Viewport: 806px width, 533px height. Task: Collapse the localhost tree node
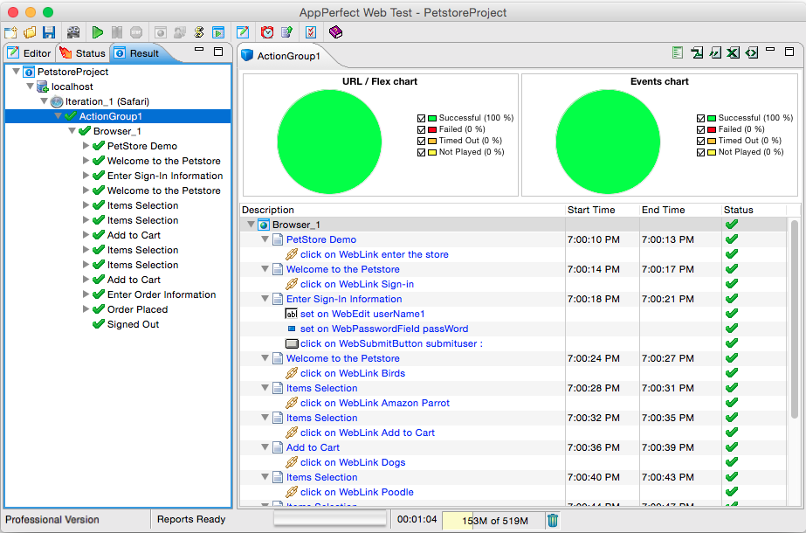tap(30, 87)
